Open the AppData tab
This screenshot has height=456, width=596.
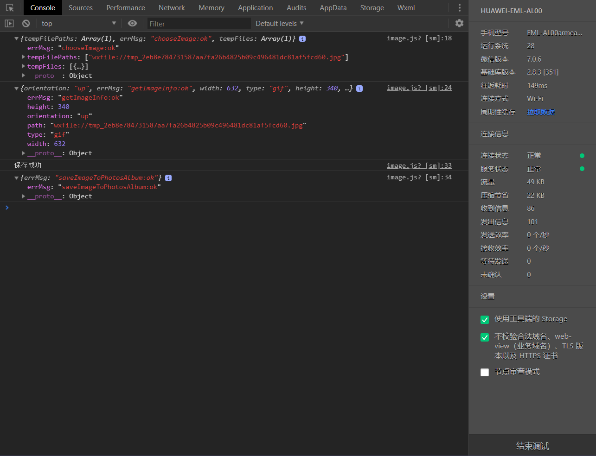coord(333,8)
